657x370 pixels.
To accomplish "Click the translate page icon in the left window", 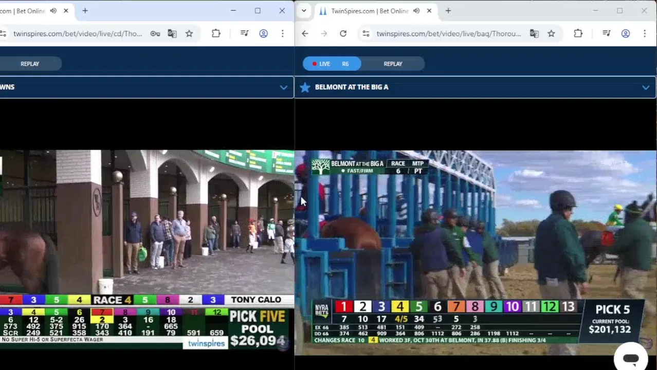I will (172, 34).
